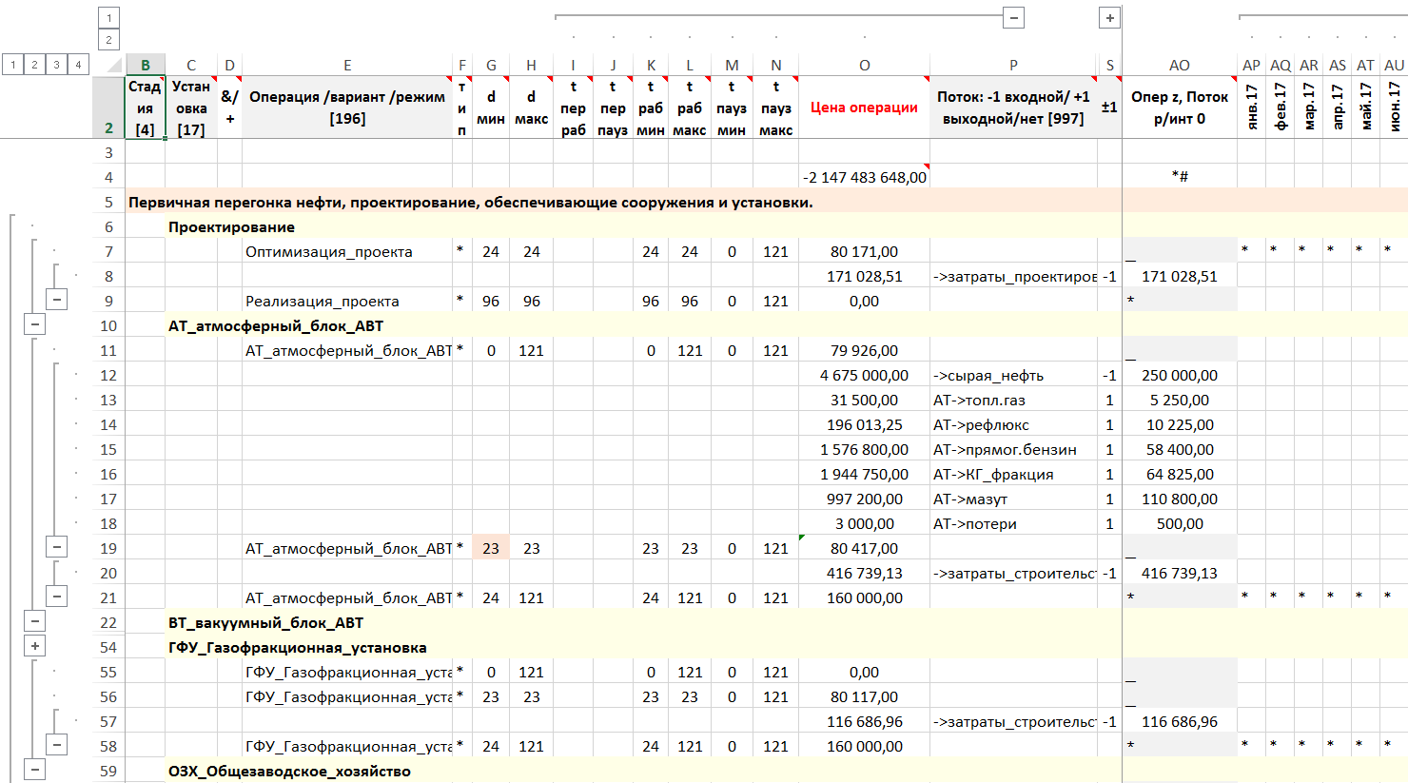Image resolution: width=1408 pixels, height=783 pixels.
Task: Select 'Первичная перегонка нефти' title row cell
Action: click(x=470, y=203)
